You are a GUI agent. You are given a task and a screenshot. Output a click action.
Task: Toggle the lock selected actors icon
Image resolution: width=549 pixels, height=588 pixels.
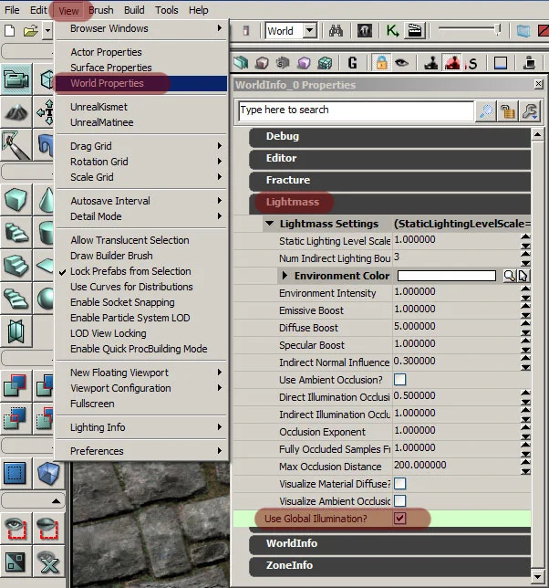[381, 63]
